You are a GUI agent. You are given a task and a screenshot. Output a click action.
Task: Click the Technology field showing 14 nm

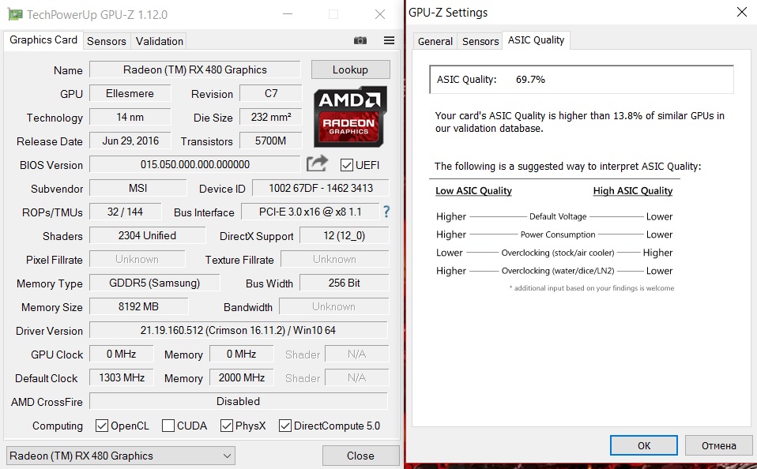130,117
